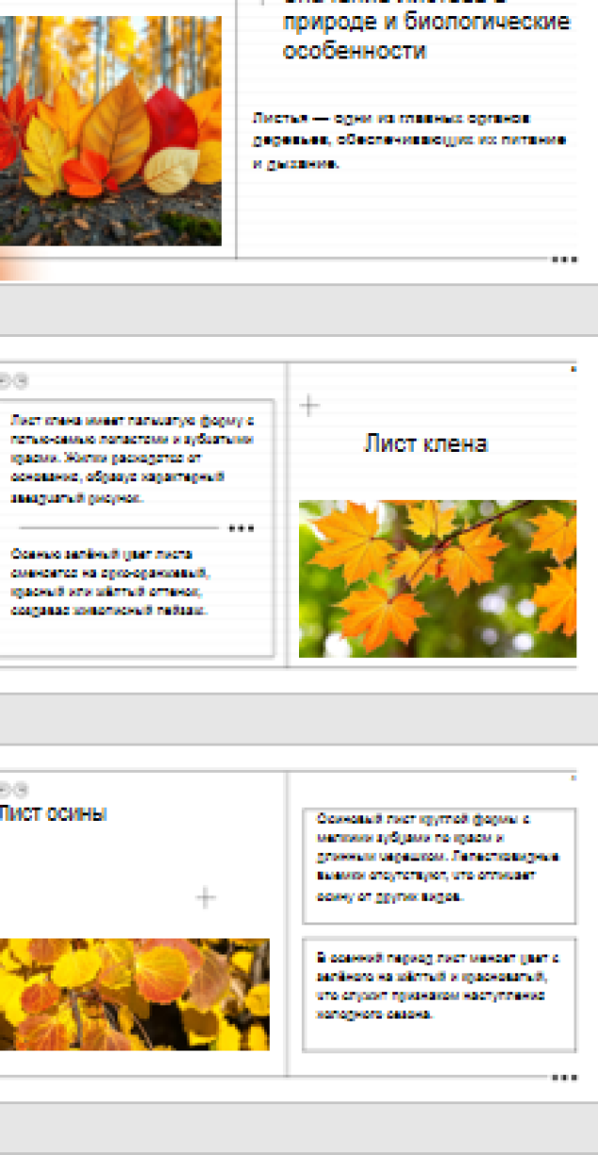
Task: Click plus icon above aspen leaves photo
Action: click(x=205, y=897)
